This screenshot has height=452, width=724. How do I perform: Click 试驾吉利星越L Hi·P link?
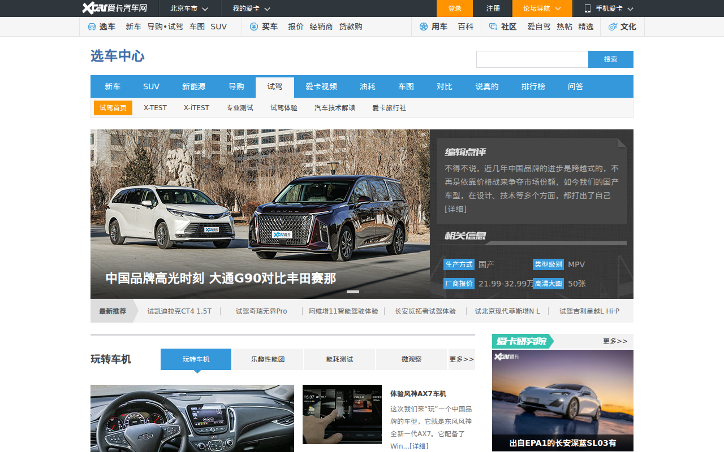click(x=589, y=311)
